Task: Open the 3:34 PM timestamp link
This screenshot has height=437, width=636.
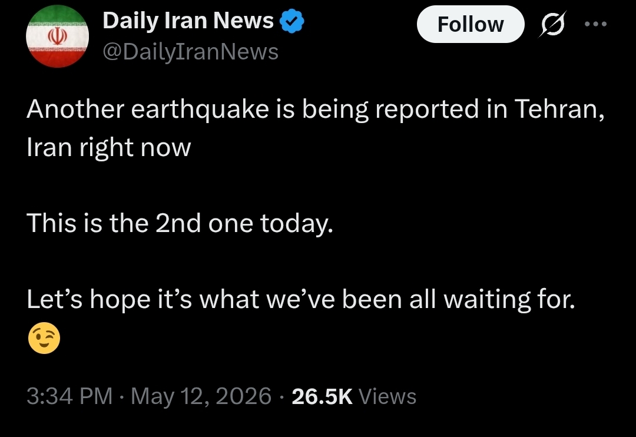Action: (69, 396)
